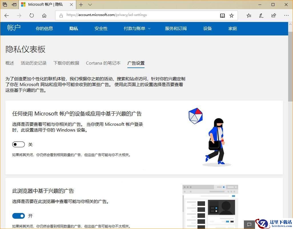Go to the browser home page icon
The image size is (293, 229).
[44, 15]
